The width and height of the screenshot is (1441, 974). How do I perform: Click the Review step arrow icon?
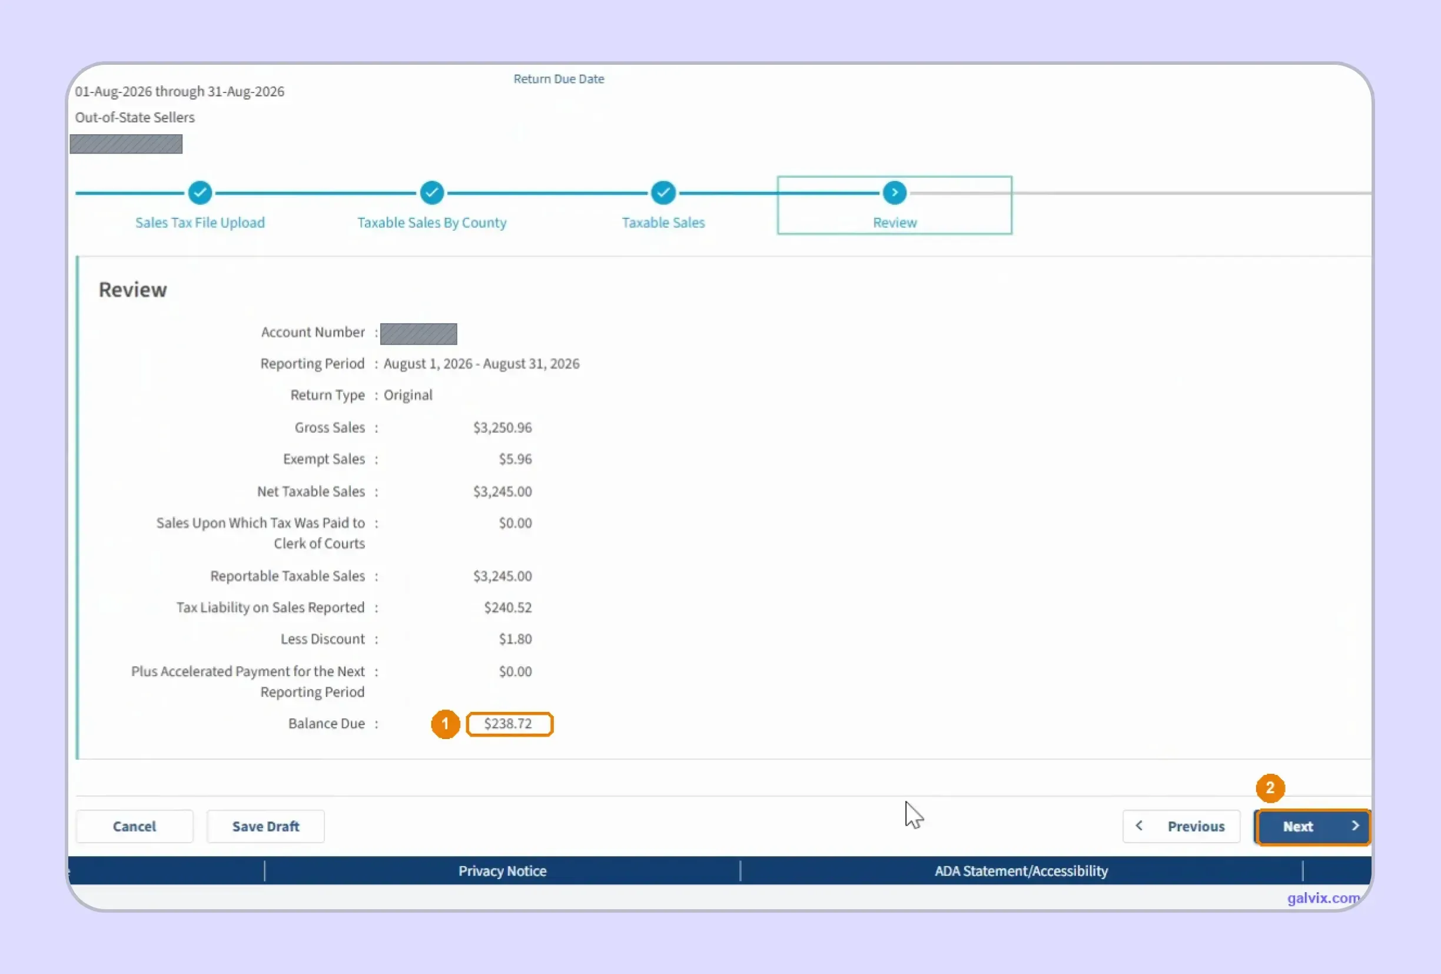pyautogui.click(x=894, y=193)
